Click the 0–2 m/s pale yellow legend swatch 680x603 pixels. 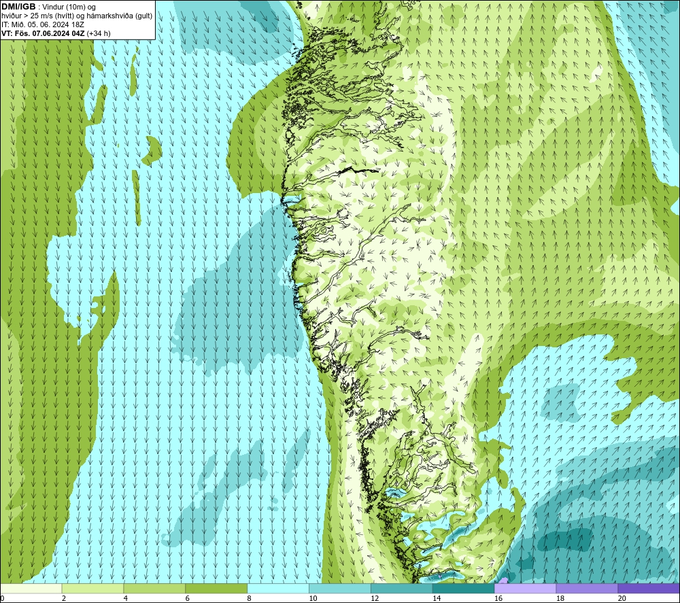(x=31, y=588)
